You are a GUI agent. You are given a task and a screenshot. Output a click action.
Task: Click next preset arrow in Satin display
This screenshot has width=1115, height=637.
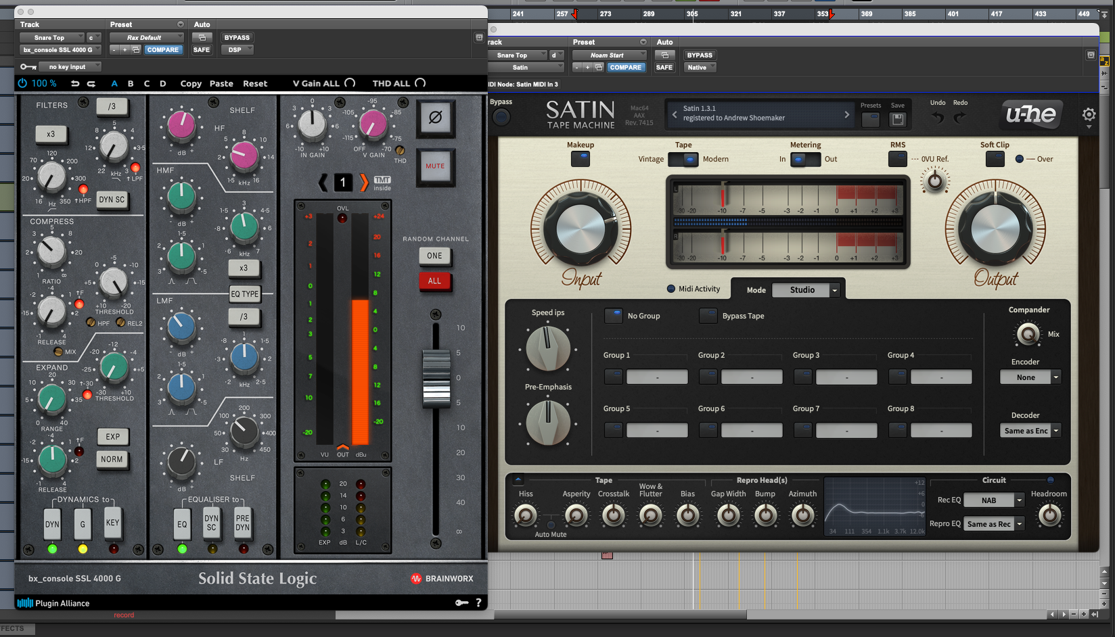click(846, 114)
